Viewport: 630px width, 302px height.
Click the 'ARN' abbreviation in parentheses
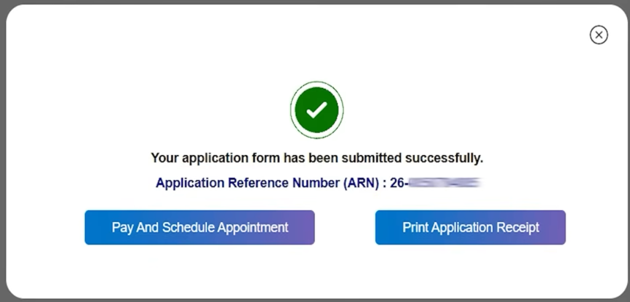363,183
